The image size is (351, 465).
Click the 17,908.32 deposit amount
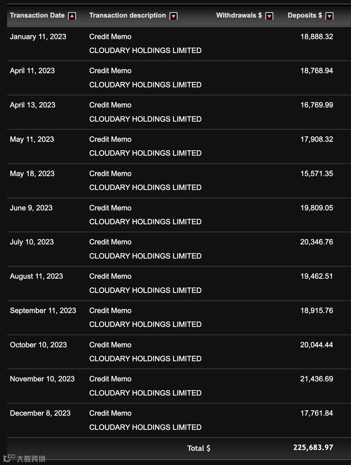(x=317, y=139)
